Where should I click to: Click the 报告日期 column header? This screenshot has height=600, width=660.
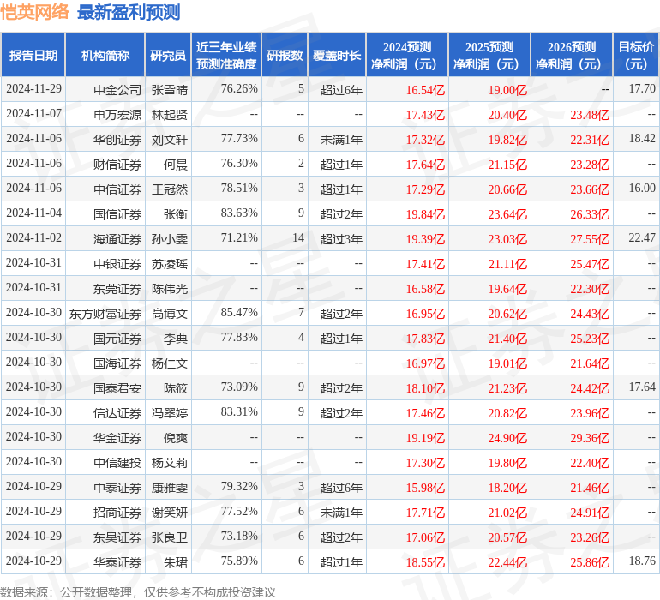click(33, 55)
